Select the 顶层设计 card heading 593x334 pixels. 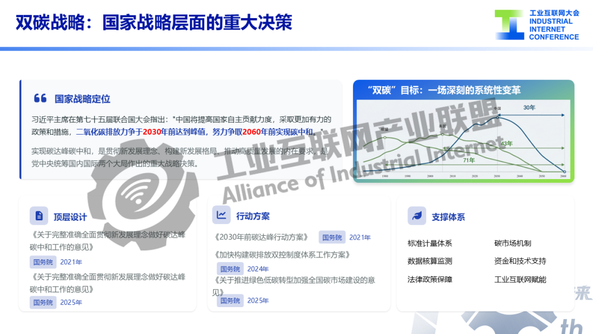(70, 217)
